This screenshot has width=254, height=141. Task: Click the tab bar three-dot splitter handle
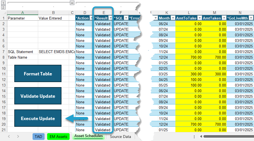(194, 137)
